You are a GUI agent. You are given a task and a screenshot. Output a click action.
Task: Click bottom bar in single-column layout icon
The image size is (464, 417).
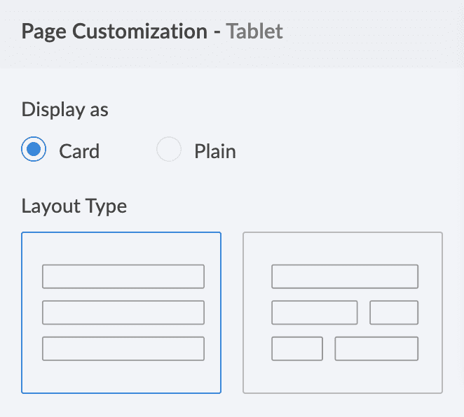tap(123, 348)
